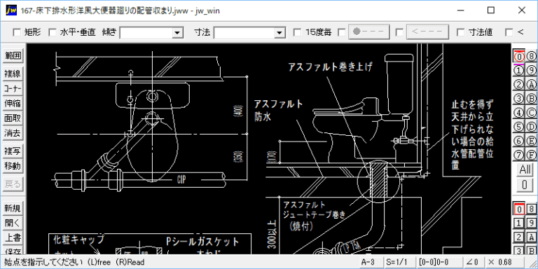This screenshot has width=538, height=269.
Task: Activate the 消去 erase tool
Action: [x=13, y=133]
